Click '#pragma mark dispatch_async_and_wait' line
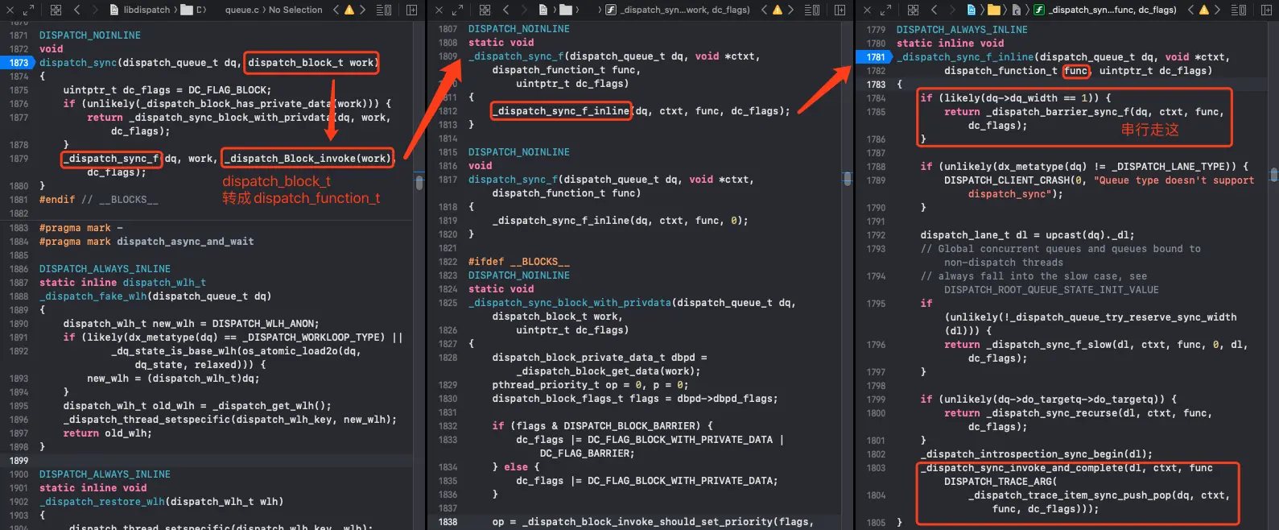1279x530 pixels. point(146,242)
